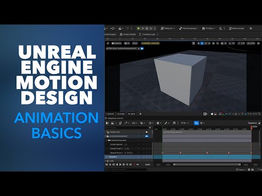Click the track filter funnel icon
The image size is (262, 196).
150,128
